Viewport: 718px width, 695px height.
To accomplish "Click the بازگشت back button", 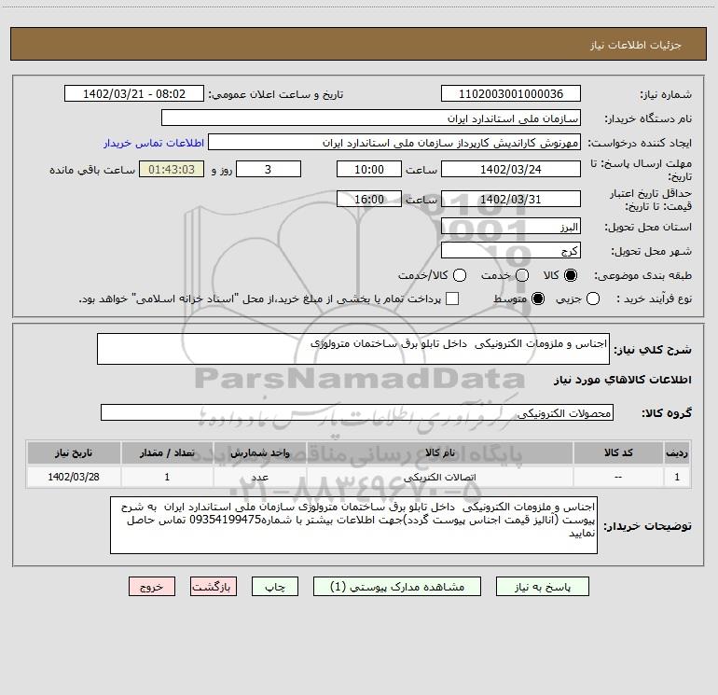I will [x=214, y=587].
